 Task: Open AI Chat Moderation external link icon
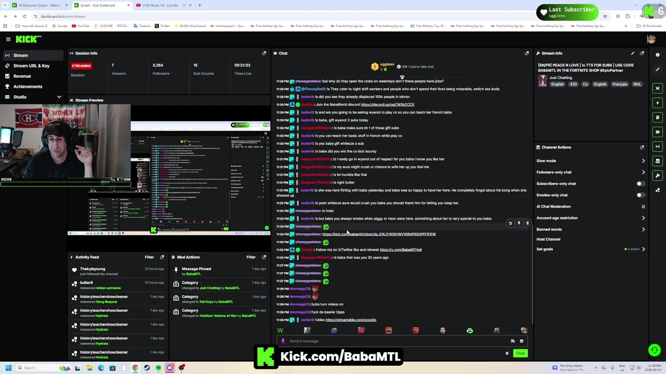click(643, 207)
